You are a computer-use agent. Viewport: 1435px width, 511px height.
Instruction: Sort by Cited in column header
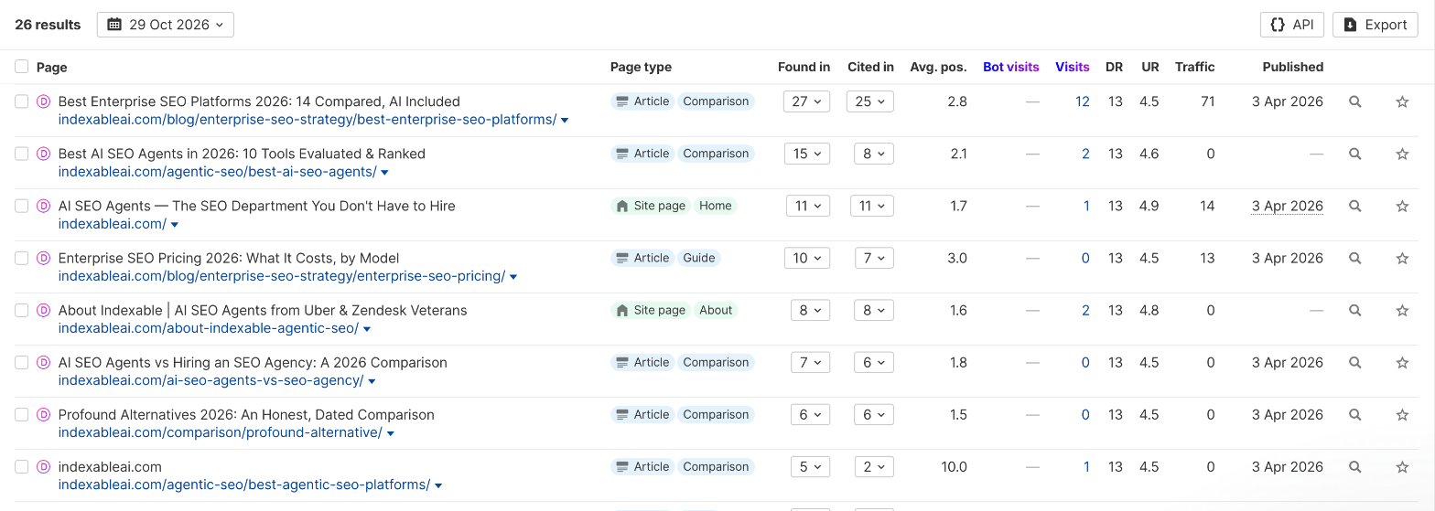870,67
